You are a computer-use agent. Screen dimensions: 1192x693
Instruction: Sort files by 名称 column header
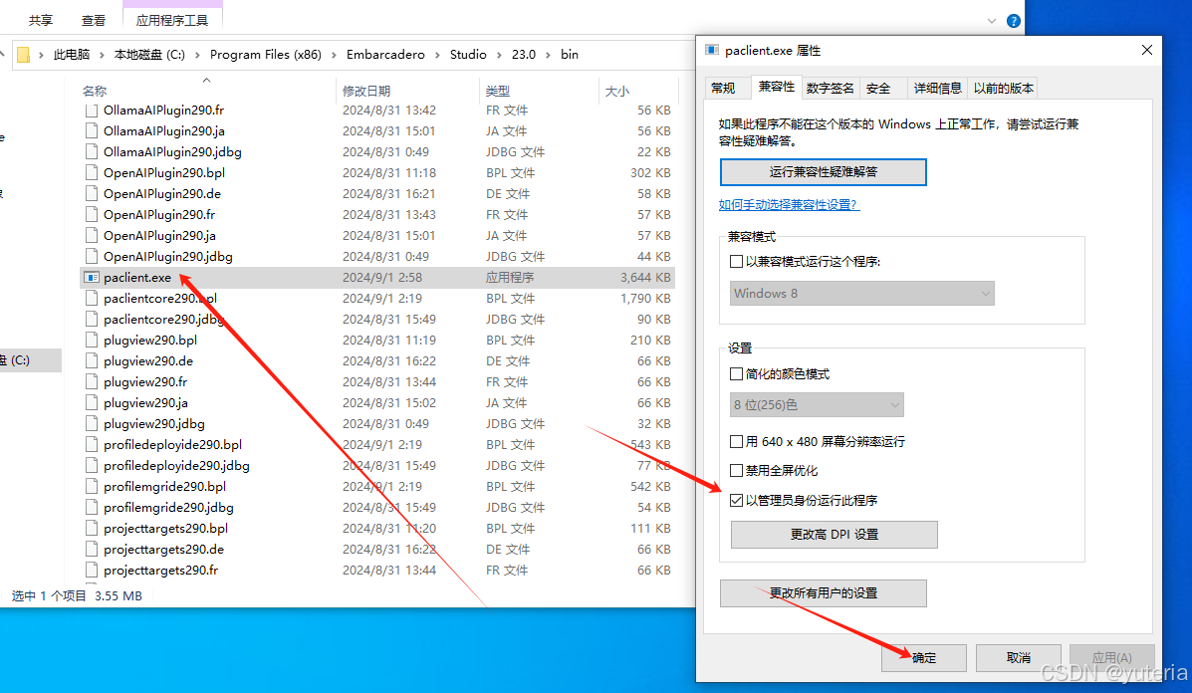tap(95, 92)
